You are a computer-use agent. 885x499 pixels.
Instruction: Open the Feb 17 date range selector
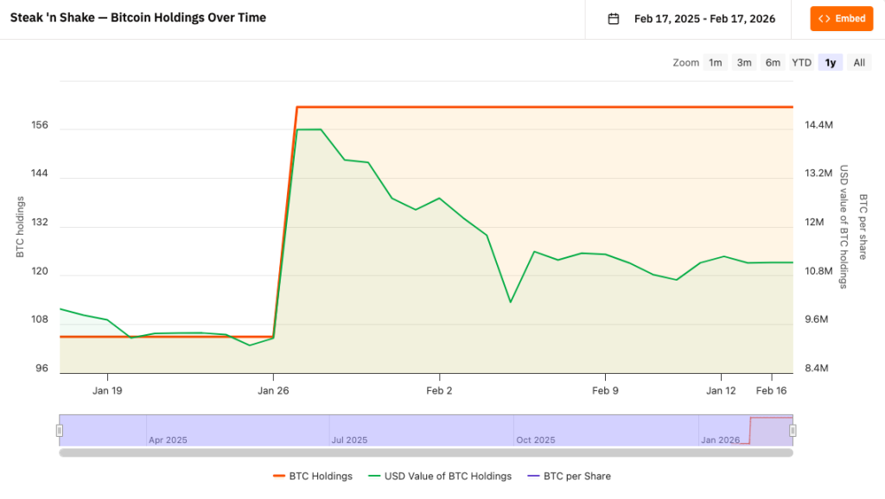click(705, 17)
